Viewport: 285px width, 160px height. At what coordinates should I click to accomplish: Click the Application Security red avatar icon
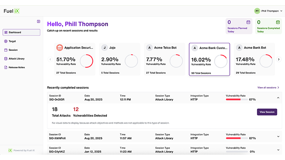tap(59, 48)
